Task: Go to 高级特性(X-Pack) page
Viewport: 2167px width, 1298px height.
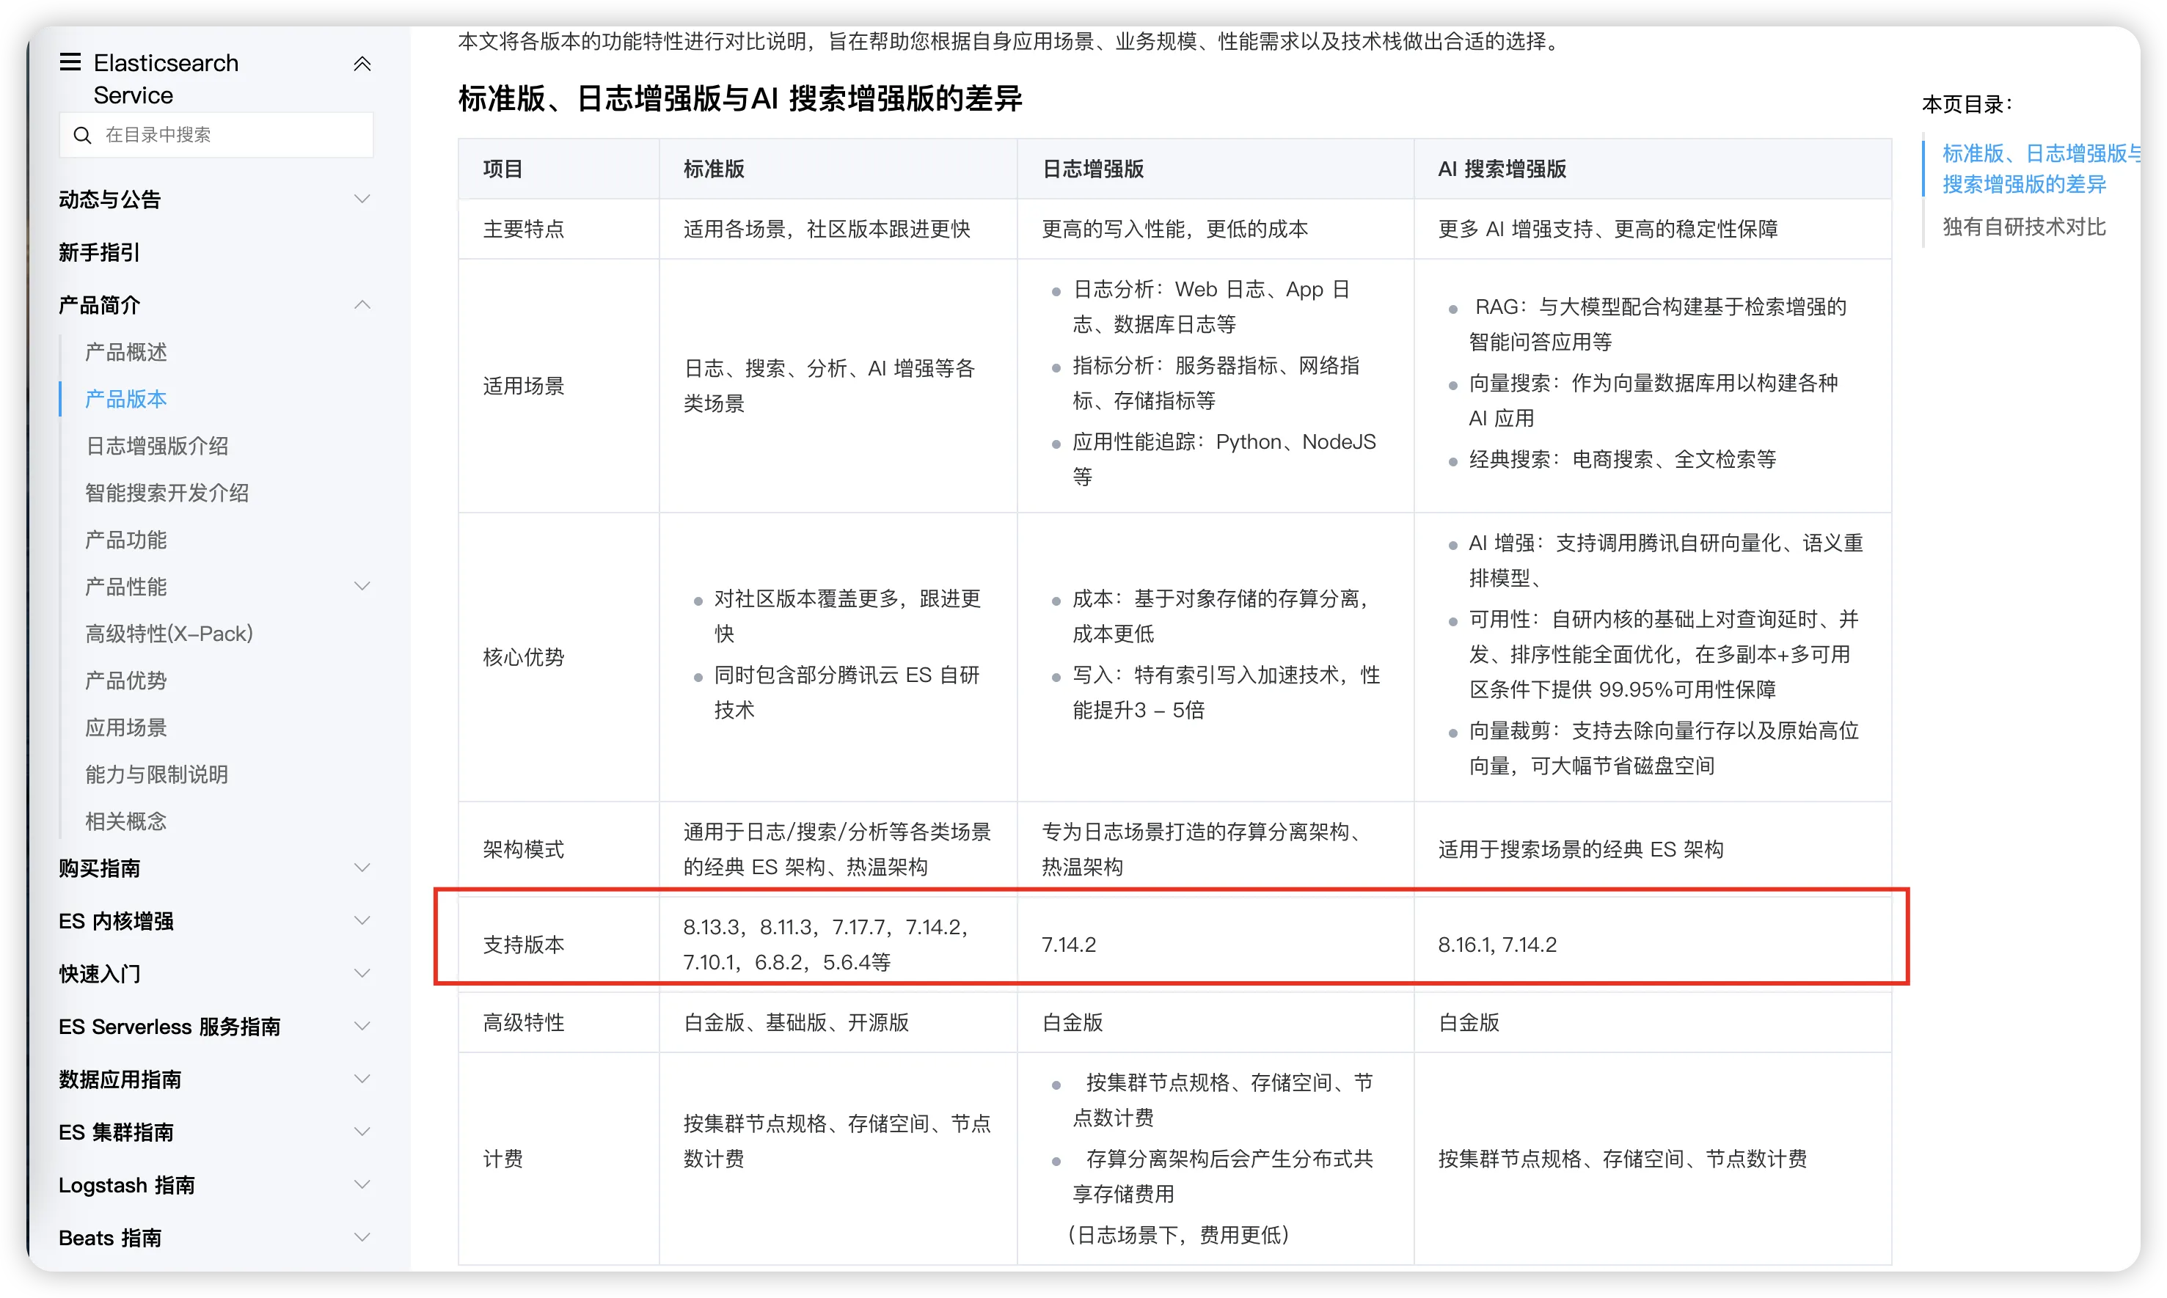Action: coord(169,634)
